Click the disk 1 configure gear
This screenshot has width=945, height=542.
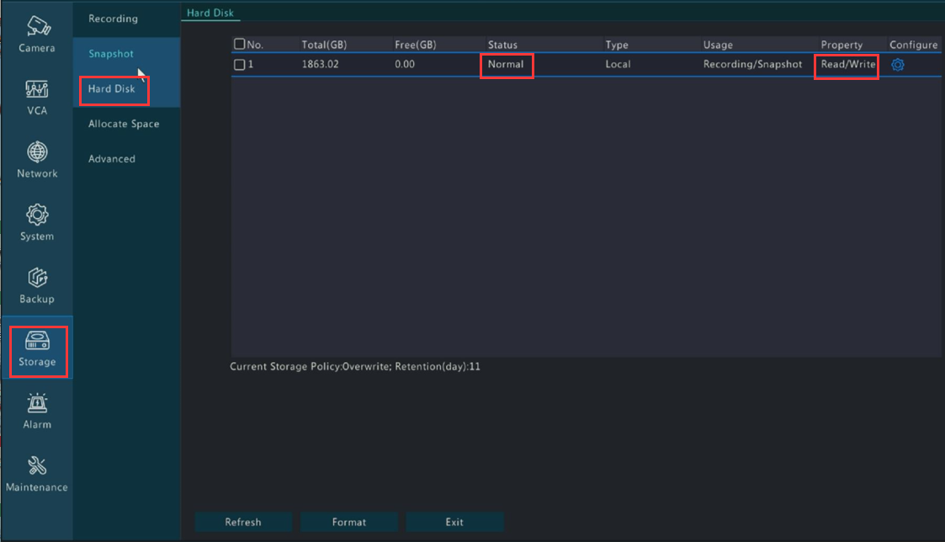[x=898, y=65]
